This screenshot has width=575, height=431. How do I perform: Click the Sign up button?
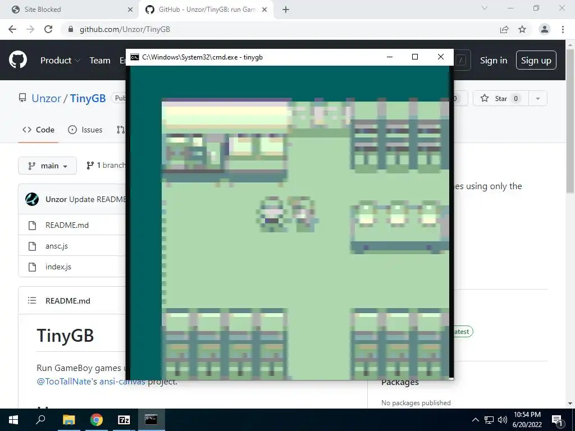pyautogui.click(x=536, y=60)
